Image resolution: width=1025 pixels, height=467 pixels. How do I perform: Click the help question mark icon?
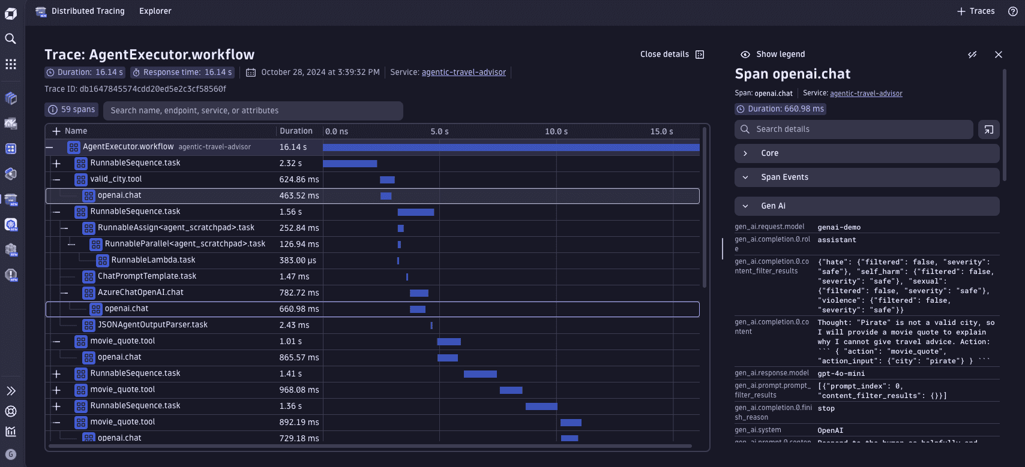(1013, 11)
